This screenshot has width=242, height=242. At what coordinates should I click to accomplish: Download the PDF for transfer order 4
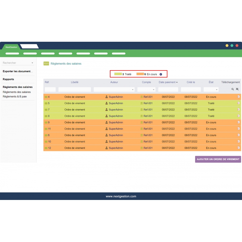coord(238,97)
